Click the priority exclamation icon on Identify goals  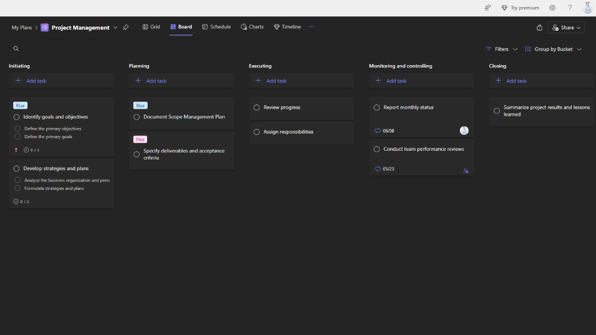pyautogui.click(x=16, y=150)
